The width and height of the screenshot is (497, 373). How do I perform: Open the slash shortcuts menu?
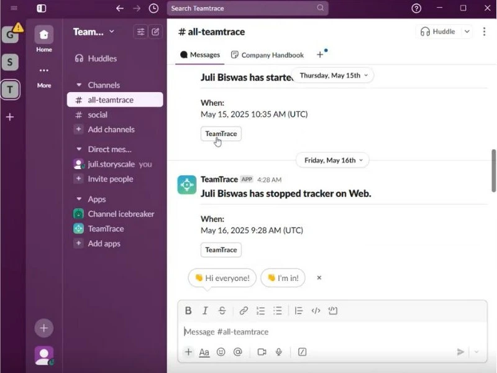click(303, 352)
